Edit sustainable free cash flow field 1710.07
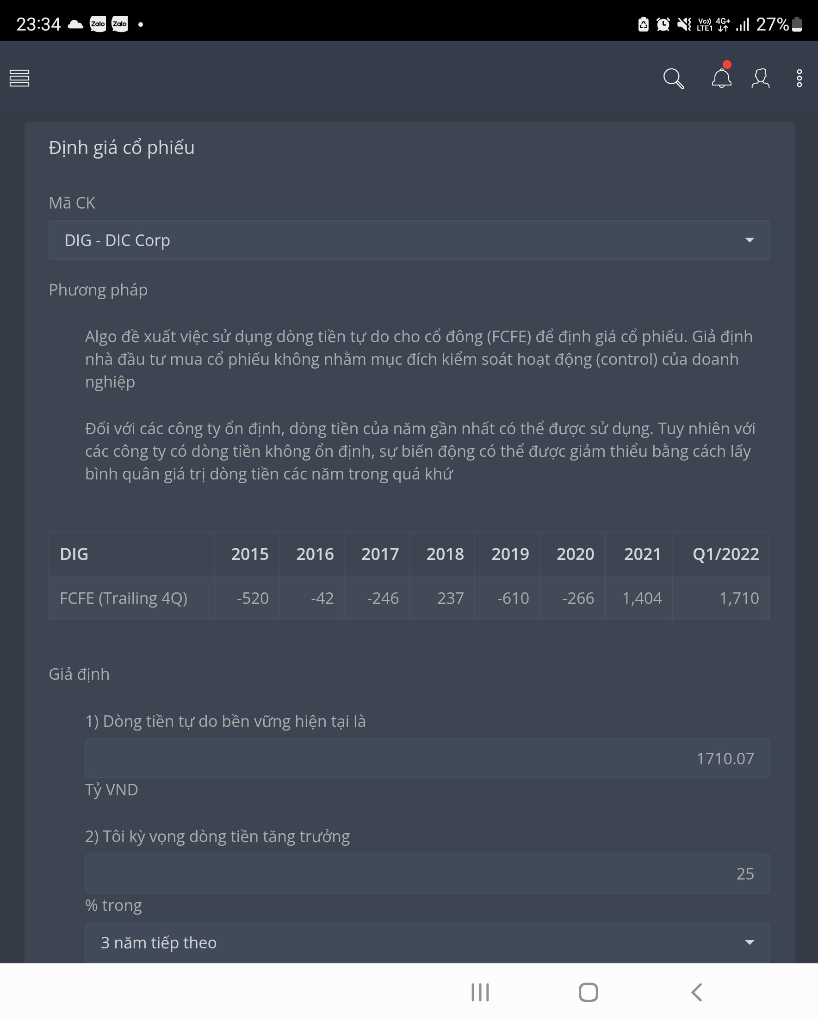The width and height of the screenshot is (818, 1021). [427, 758]
